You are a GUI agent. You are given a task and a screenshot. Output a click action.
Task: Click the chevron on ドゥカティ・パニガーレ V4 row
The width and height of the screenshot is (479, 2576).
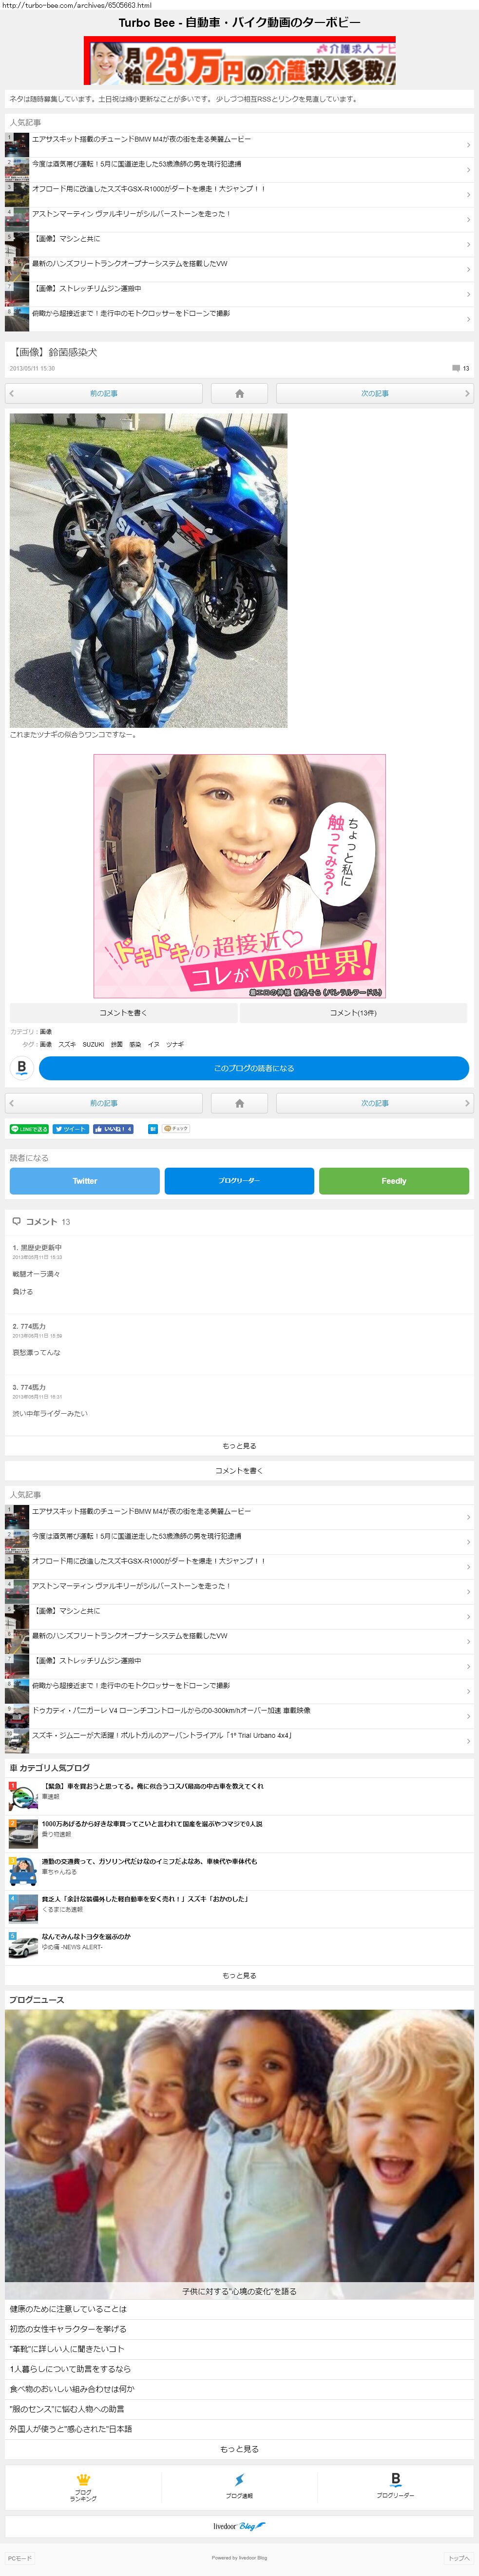(468, 1717)
